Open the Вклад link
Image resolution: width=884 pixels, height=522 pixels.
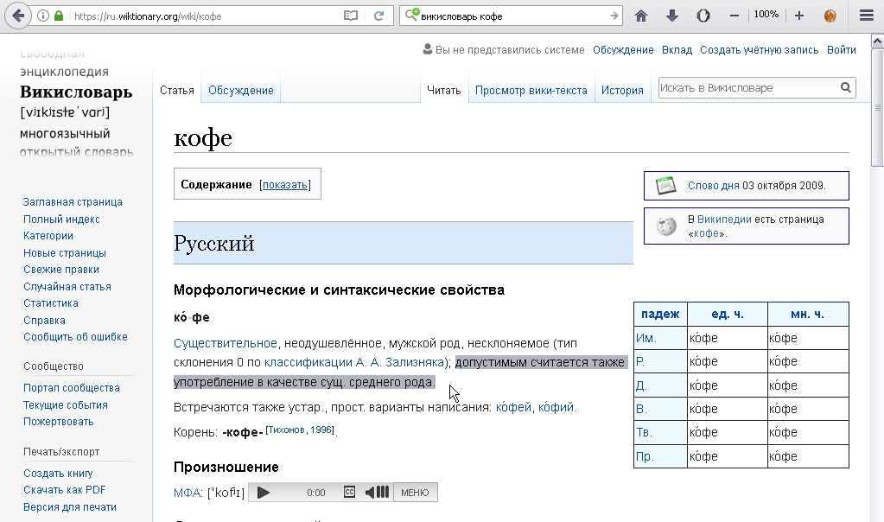pyautogui.click(x=677, y=49)
